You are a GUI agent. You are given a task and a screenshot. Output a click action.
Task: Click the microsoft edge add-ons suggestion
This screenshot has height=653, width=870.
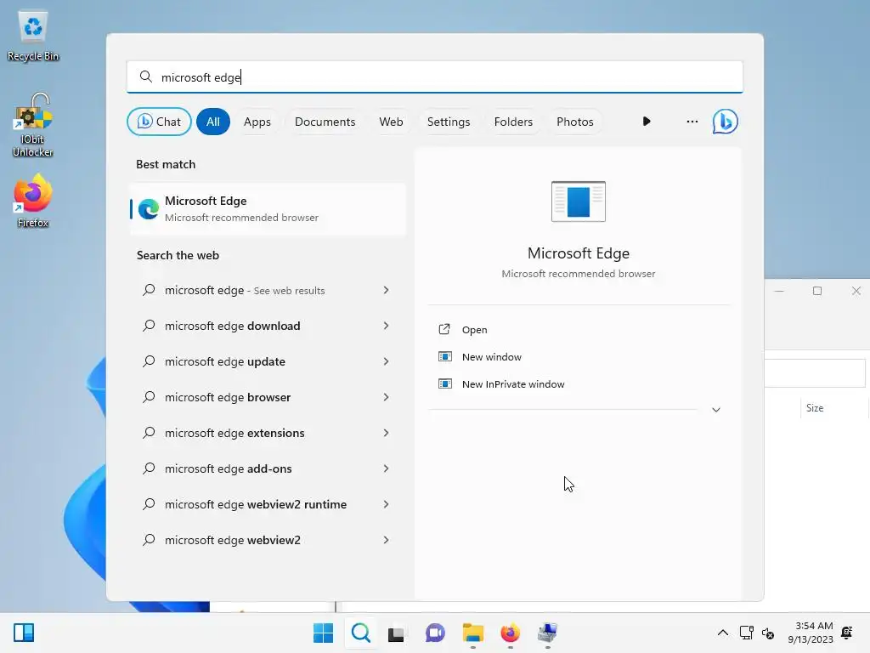[267, 468]
